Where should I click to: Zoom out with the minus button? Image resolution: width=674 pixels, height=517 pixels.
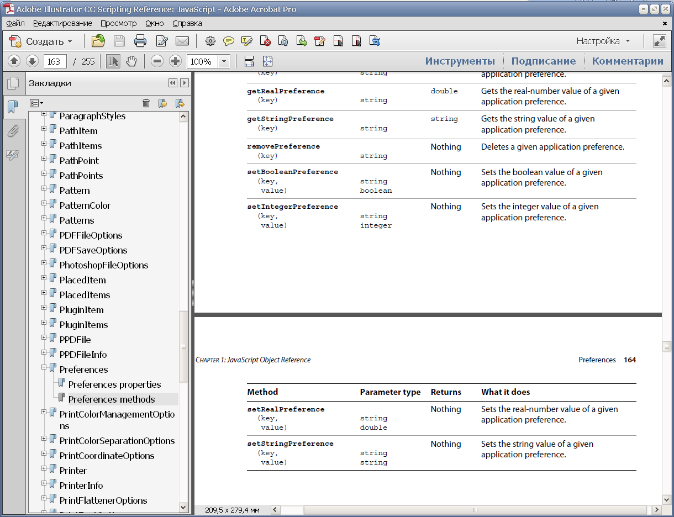tap(157, 61)
